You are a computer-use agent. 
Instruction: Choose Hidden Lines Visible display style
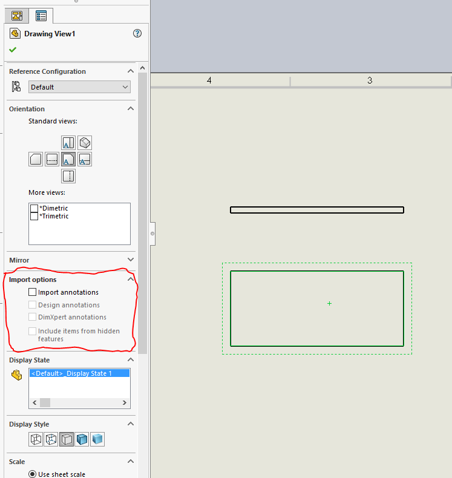(51, 439)
